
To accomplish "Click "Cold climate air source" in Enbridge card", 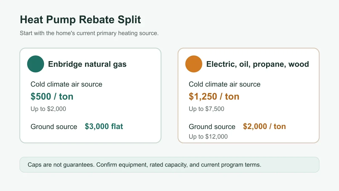I will [x=66, y=84].
